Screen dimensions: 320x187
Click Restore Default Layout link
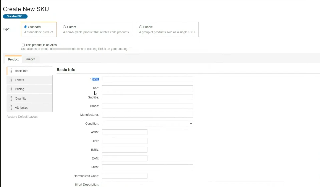(x=22, y=117)
